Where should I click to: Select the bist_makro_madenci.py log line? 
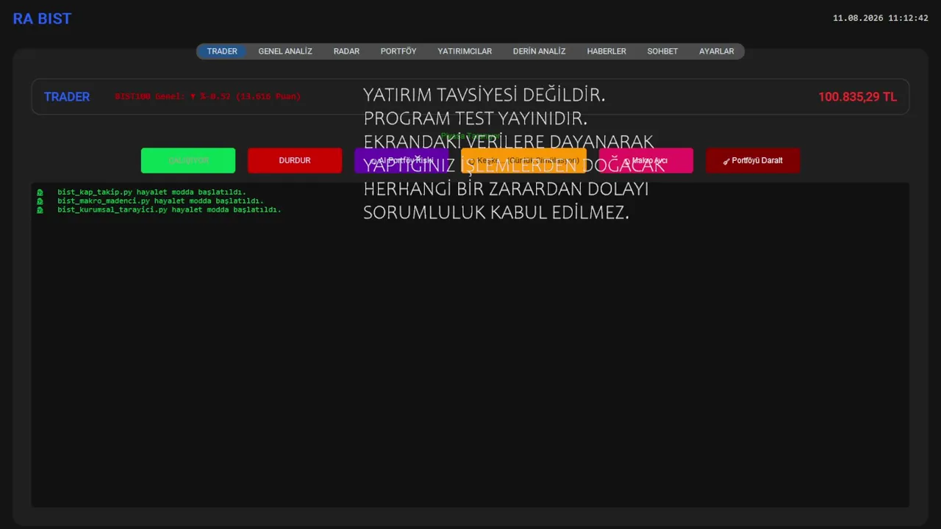tap(160, 201)
